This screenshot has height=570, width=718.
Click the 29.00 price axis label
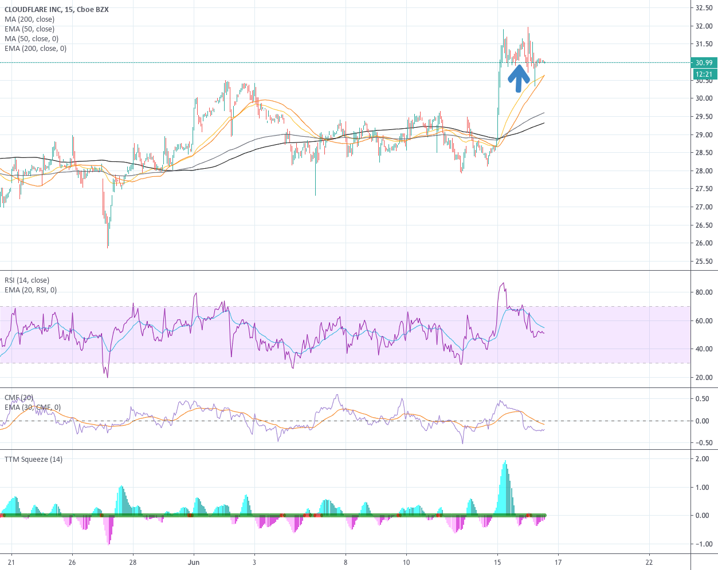point(704,135)
